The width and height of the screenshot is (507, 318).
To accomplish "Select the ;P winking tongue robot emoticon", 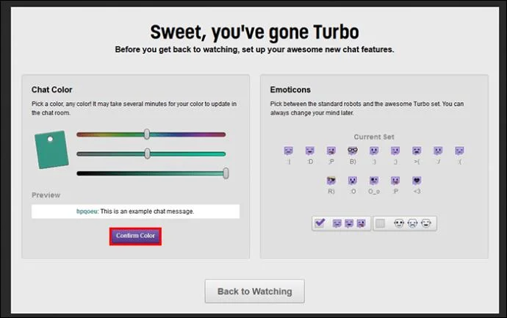I will click(331, 151).
